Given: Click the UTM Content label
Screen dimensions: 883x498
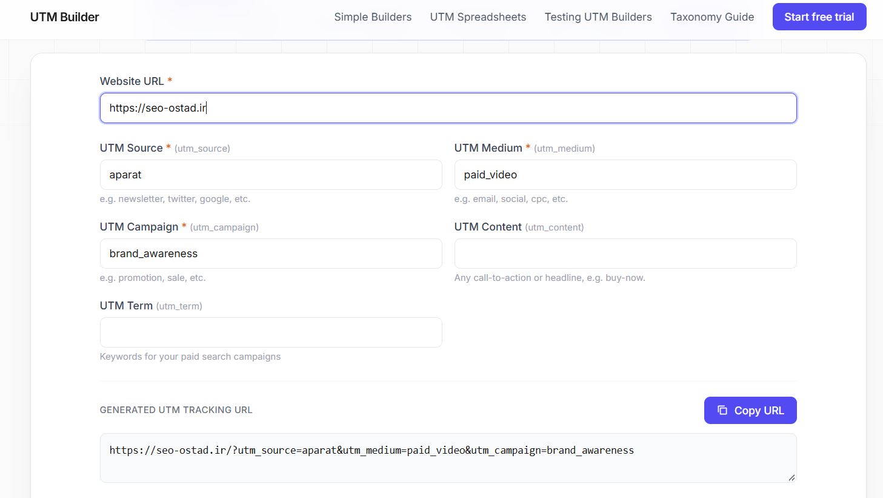Looking at the screenshot, I should tap(488, 227).
